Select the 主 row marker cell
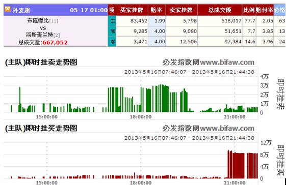Screen dimensions: 286x185 (x=112, y=21)
